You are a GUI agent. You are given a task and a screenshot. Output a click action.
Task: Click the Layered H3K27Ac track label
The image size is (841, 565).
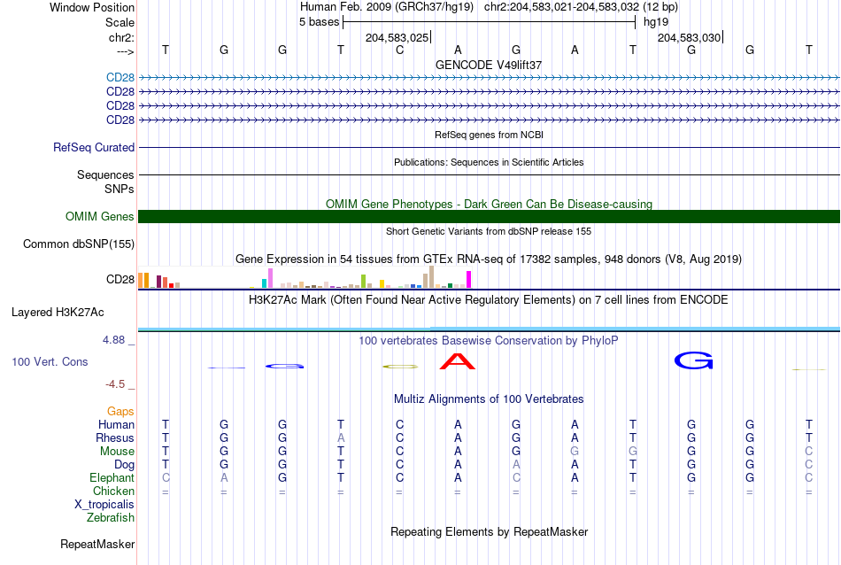click(58, 313)
